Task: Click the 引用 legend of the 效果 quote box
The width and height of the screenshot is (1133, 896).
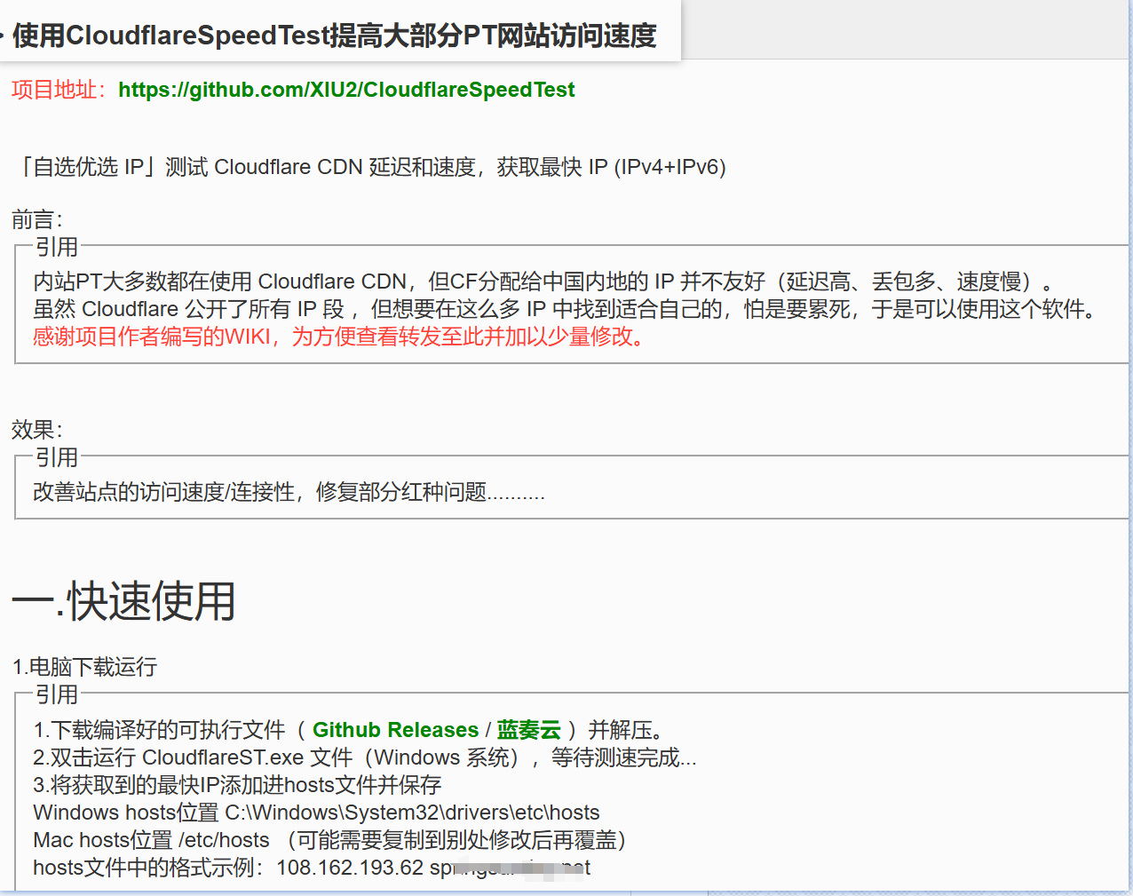Action: point(57,457)
